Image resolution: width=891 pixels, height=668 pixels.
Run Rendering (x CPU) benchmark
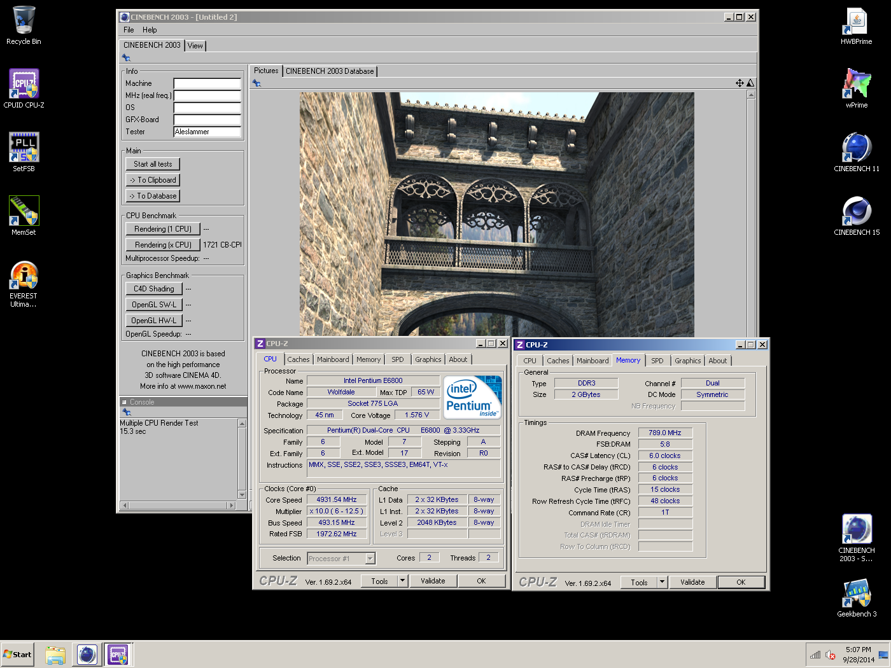pyautogui.click(x=163, y=245)
